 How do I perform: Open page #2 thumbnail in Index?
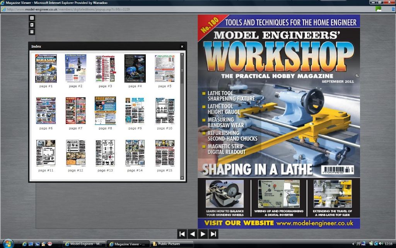[x=75, y=68]
